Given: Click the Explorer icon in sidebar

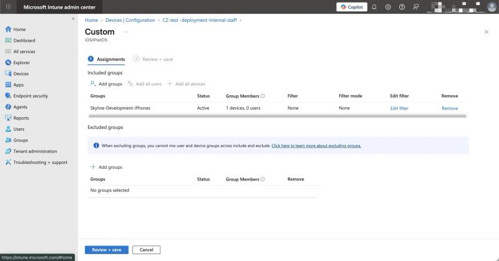Looking at the screenshot, I should pyautogui.click(x=8, y=63).
